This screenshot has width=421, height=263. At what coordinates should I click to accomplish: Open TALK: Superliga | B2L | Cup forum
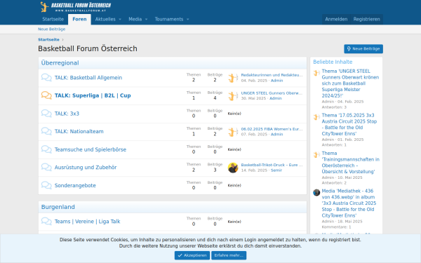(x=93, y=95)
